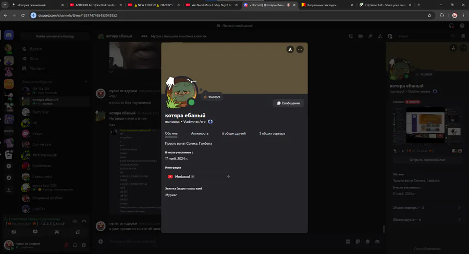The width and height of the screenshot is (469, 254).
Task: Switch to ANTONBLAST YouTube browser tab
Action: [x=96, y=5]
